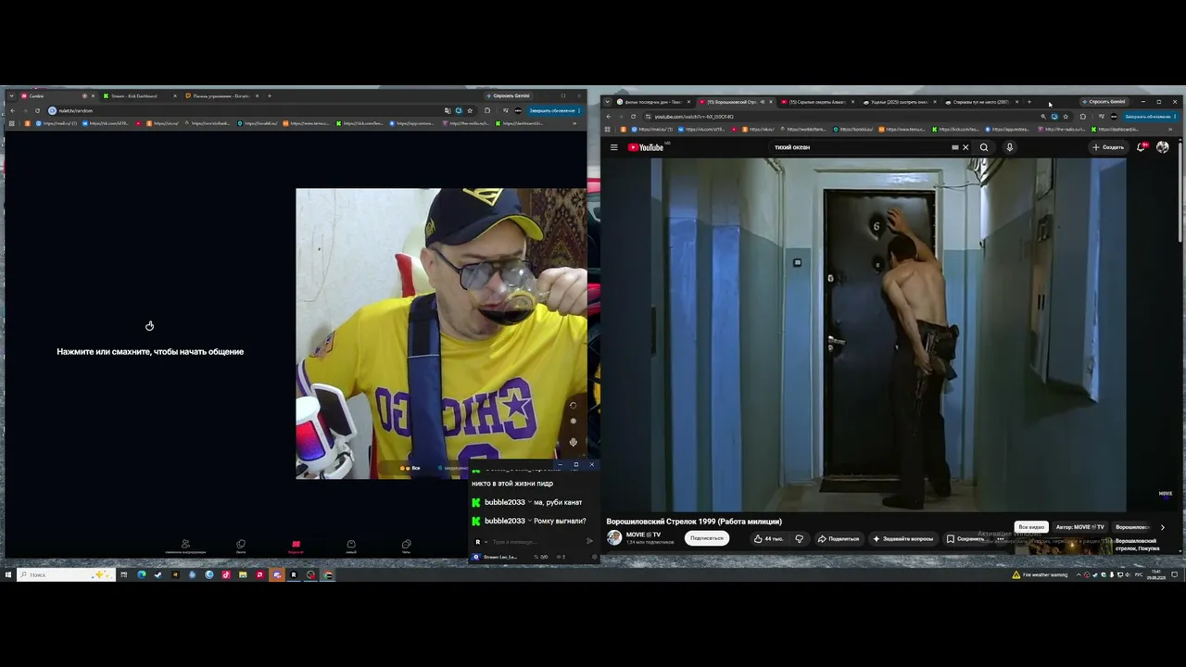Click the webcam video feed
This screenshot has height=667, width=1186.
tap(441, 333)
